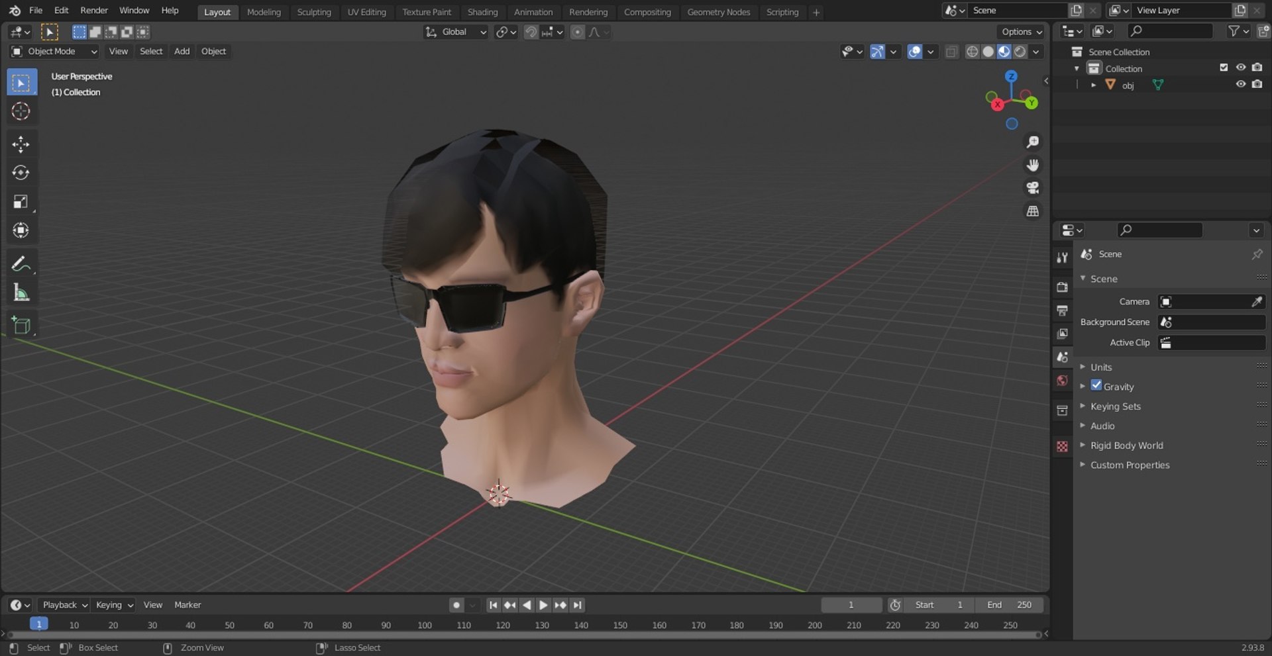The height and width of the screenshot is (656, 1272).
Task: Switch perspective/orthographic grid icon
Action: 1032,211
